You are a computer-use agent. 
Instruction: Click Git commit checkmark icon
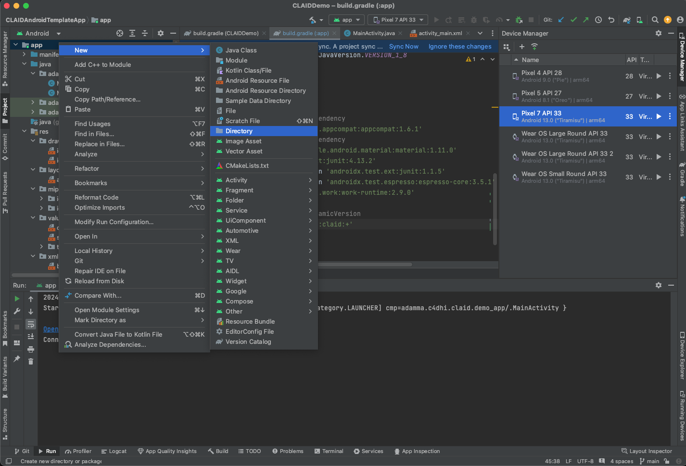point(573,20)
